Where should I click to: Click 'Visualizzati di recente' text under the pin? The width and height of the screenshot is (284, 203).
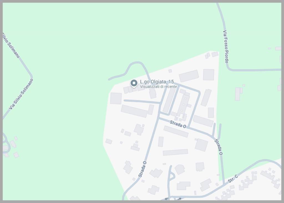click(x=158, y=87)
